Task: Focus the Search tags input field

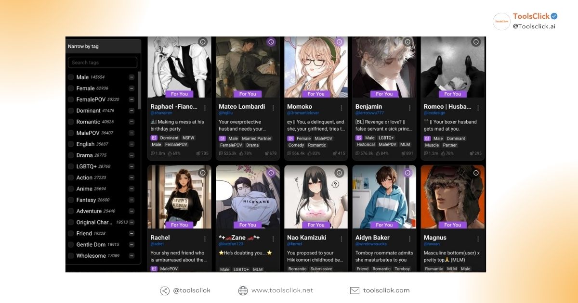Action: coord(102,63)
